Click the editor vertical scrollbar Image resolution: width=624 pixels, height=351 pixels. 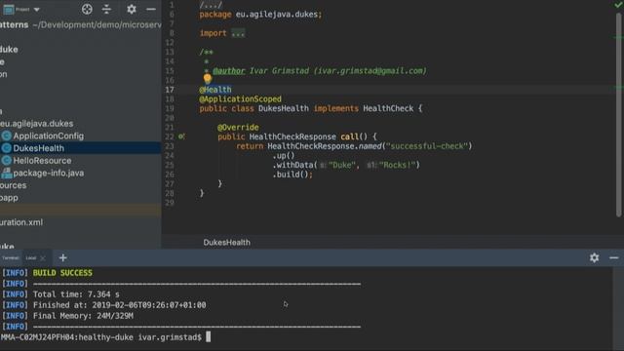tap(618, 115)
